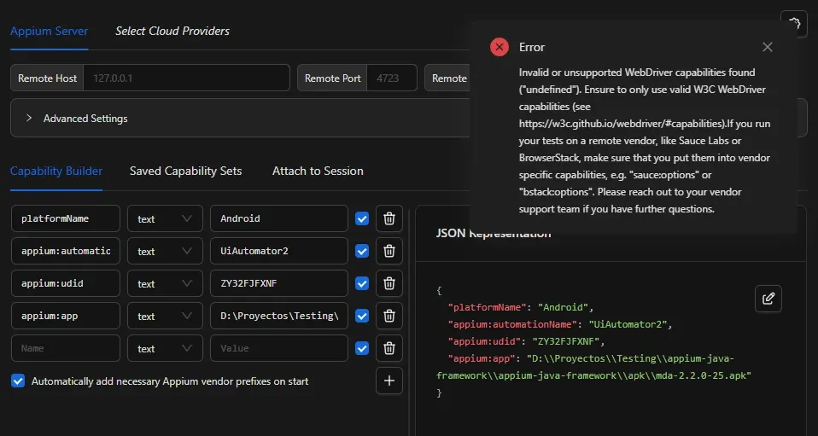
Task: Click the red Error icon in notification
Action: point(500,47)
